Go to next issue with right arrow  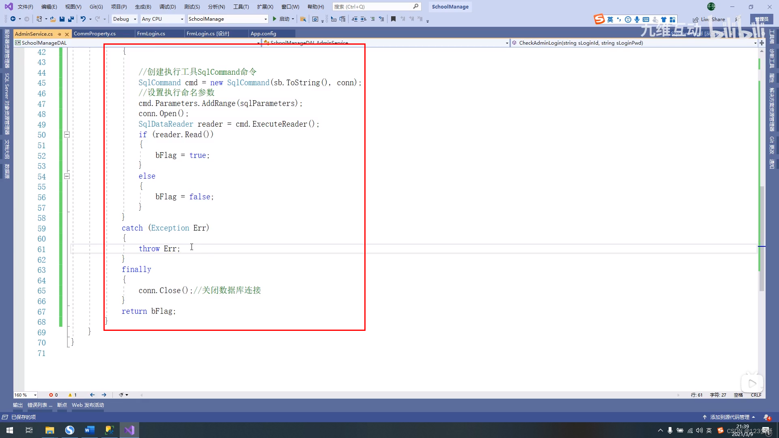(x=104, y=395)
